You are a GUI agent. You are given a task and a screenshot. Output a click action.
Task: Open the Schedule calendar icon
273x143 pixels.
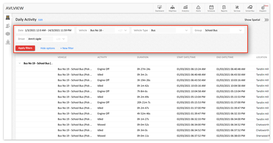(x=211, y=8)
